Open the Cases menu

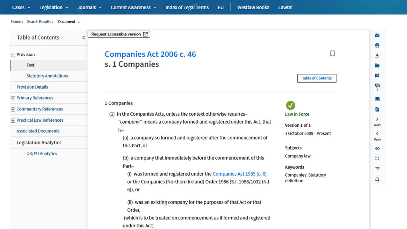tap(21, 7)
